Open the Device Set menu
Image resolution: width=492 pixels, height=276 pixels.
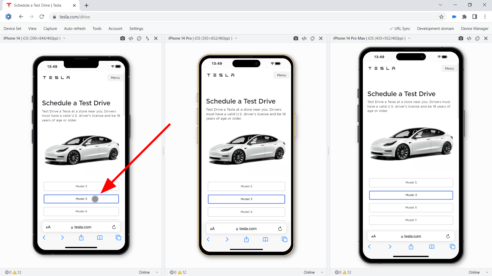point(12,29)
